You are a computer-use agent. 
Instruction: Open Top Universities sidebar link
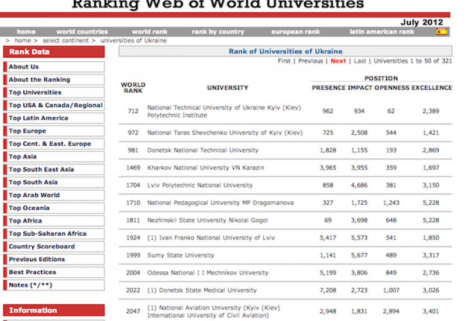pyautogui.click(x=54, y=92)
